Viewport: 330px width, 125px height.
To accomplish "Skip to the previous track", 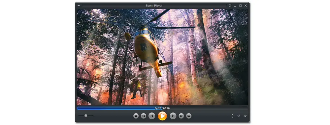I will (x=152, y=116).
